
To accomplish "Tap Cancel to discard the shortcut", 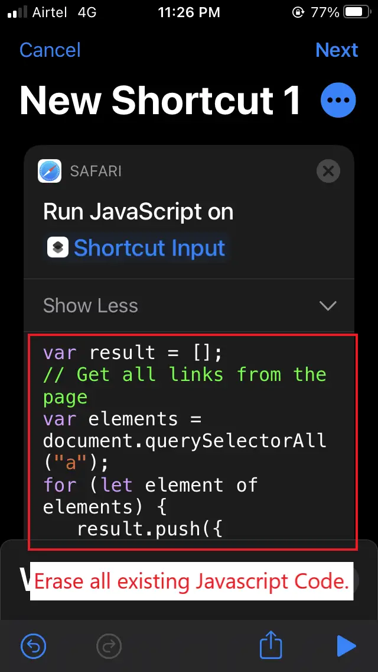I will coord(50,50).
